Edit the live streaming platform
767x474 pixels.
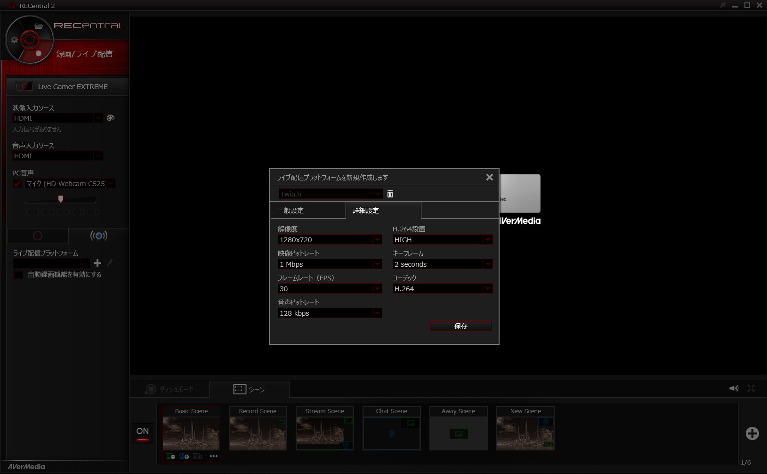click(x=110, y=263)
